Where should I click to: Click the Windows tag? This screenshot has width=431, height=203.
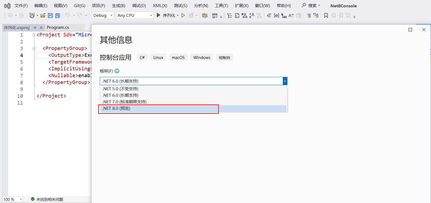tap(202, 57)
